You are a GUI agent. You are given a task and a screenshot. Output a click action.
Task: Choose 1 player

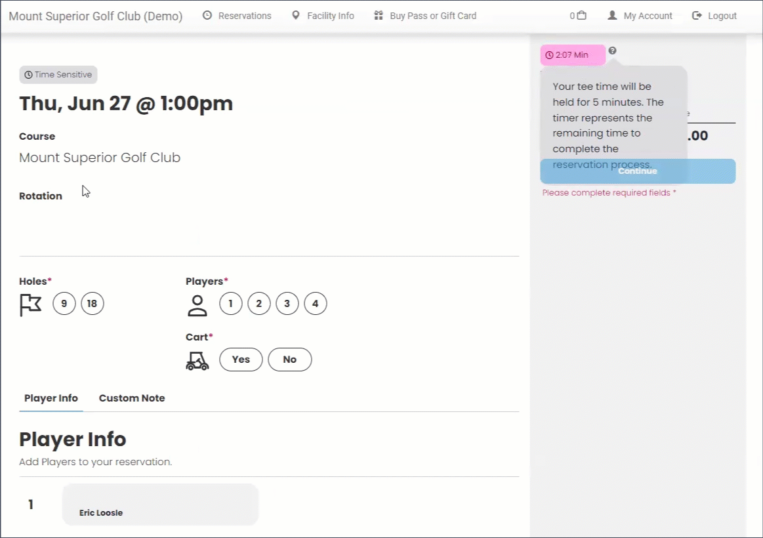(x=231, y=304)
